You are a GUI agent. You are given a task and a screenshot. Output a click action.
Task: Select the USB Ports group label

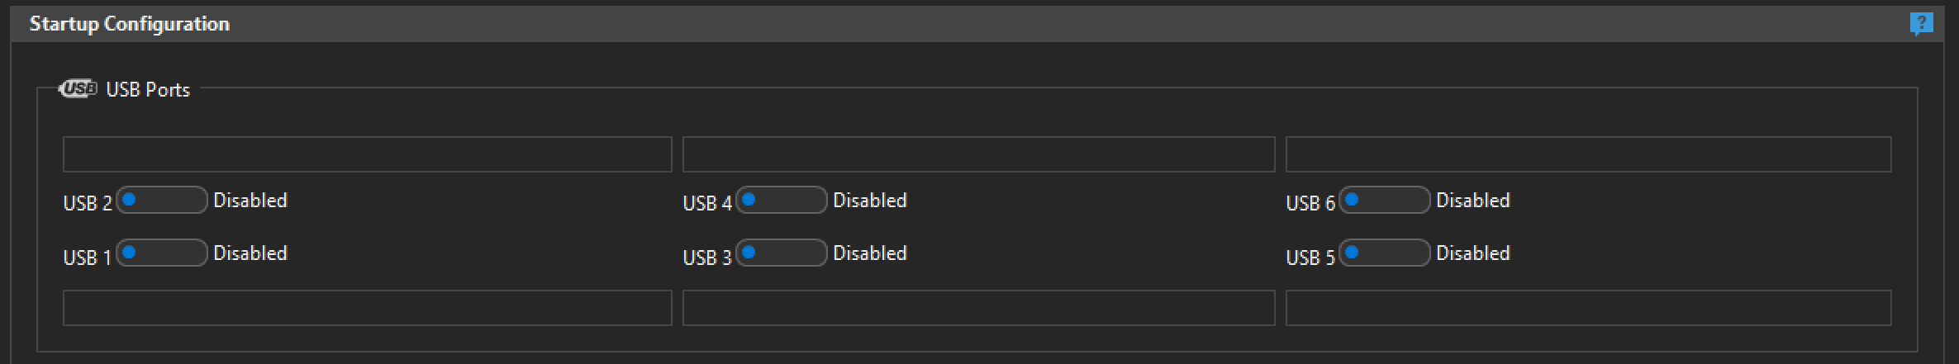(x=148, y=89)
